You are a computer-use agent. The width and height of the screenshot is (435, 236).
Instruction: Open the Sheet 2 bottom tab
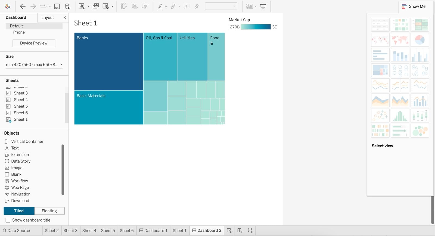[x=52, y=231]
